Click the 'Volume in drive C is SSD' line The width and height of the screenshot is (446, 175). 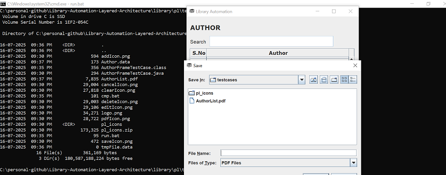tap(34, 16)
